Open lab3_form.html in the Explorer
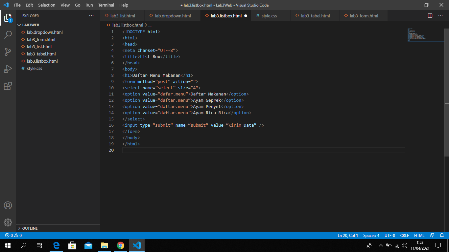Image resolution: width=449 pixels, height=252 pixels. click(x=58, y=39)
